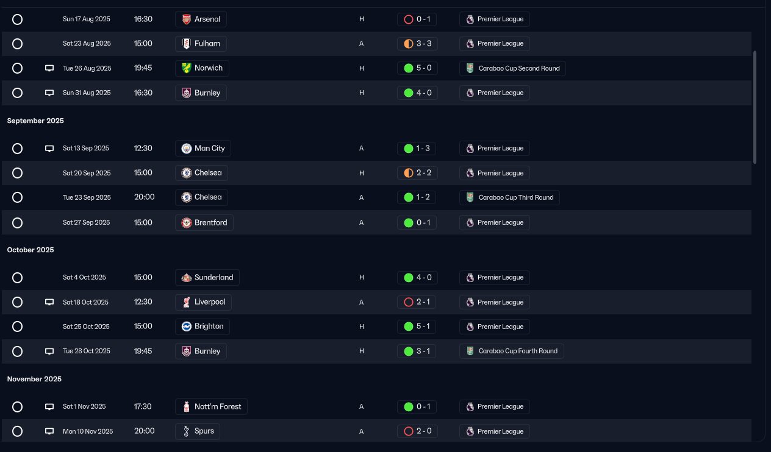Click TV icon beside Sat 18 Oct fixture

tap(49, 302)
